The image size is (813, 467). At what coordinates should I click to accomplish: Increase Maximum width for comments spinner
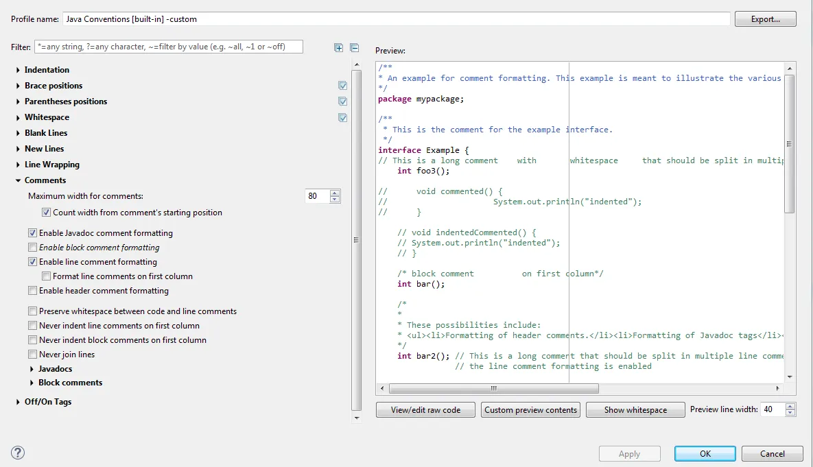335,193
